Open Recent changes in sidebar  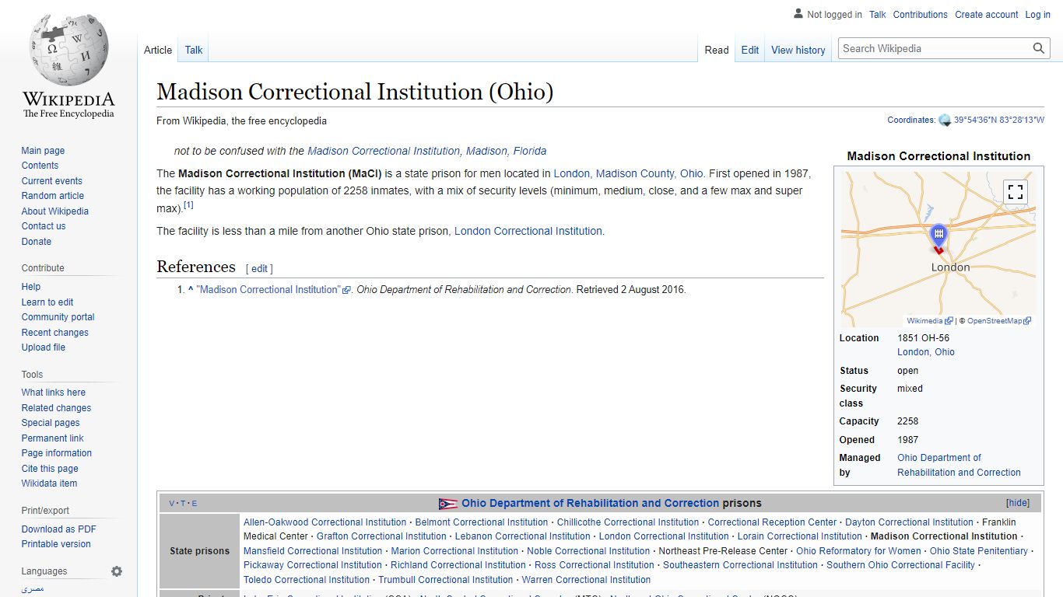54,333
